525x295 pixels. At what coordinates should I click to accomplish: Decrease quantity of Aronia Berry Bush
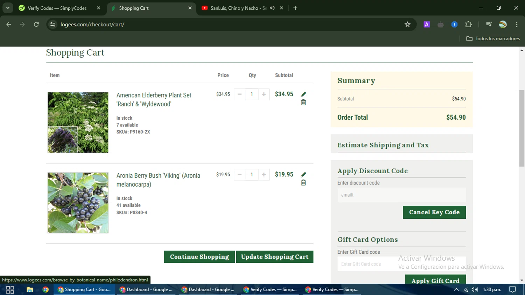[x=239, y=175]
